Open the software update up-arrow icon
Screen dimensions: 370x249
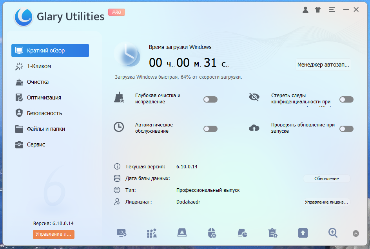(303, 233)
